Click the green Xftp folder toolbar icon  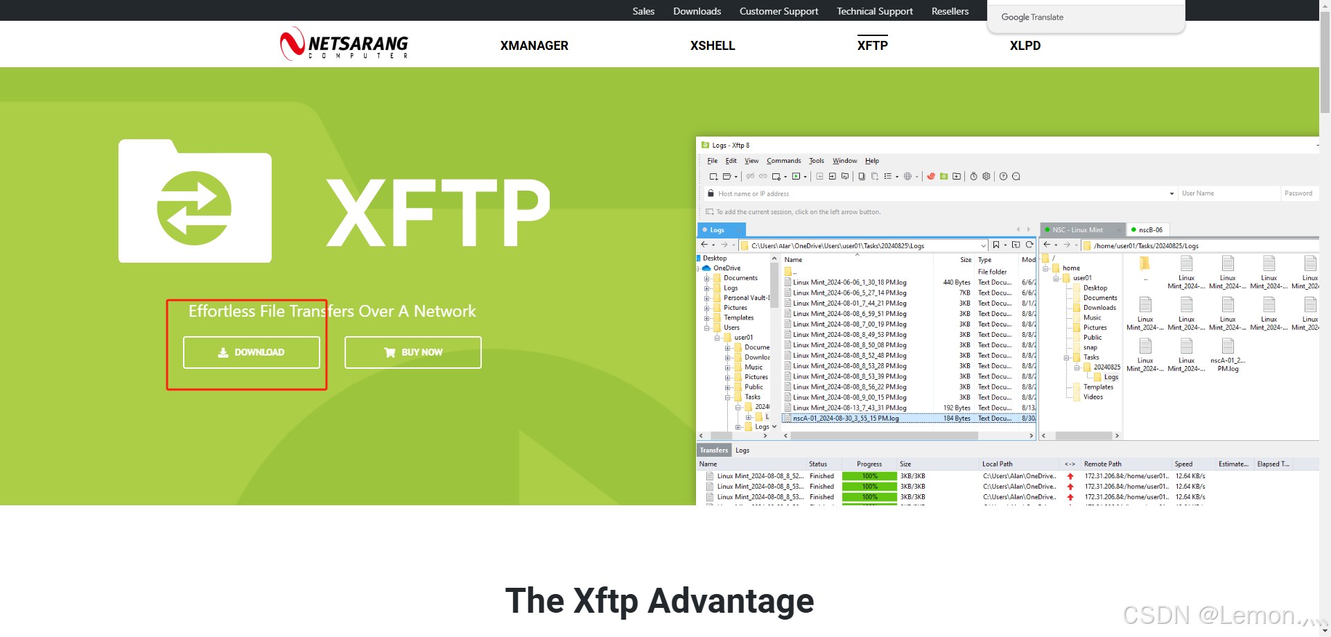click(x=943, y=177)
